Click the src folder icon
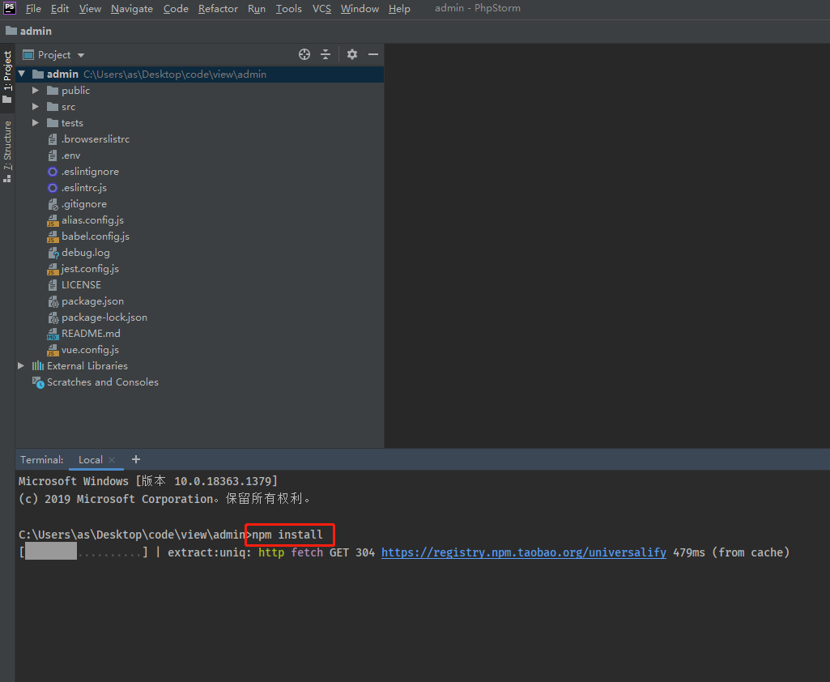This screenshot has width=830, height=682. point(53,107)
